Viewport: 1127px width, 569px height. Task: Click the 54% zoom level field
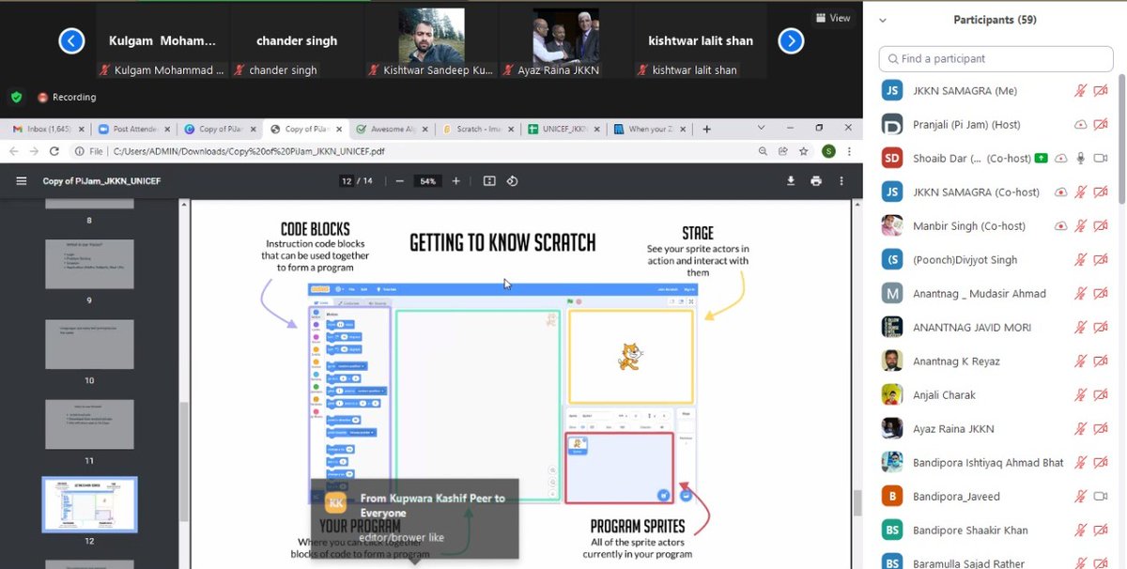pyautogui.click(x=428, y=181)
